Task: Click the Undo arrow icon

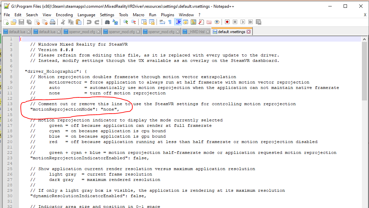Action: [x=89, y=22]
